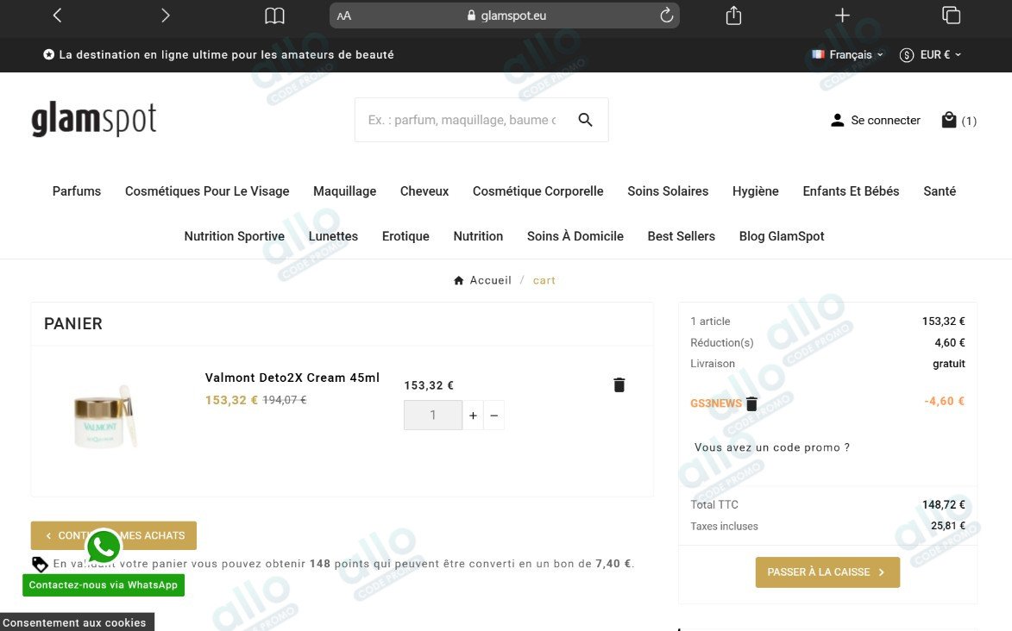Open the Cheveux menu
The image size is (1012, 631).
click(424, 191)
